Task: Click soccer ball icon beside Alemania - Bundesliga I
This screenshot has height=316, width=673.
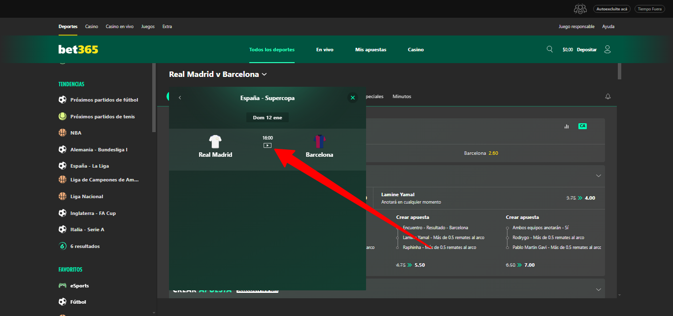Action: click(63, 149)
